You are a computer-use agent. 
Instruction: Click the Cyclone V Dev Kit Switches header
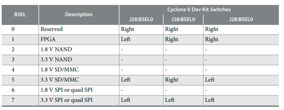199,10
